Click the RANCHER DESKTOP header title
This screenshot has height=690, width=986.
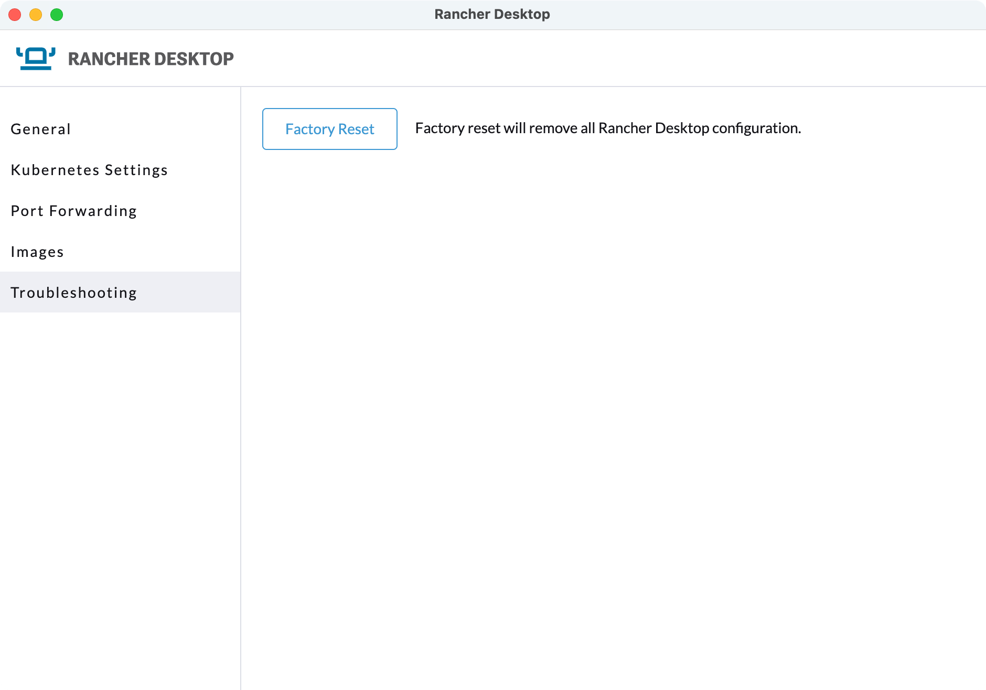pyautogui.click(x=151, y=59)
